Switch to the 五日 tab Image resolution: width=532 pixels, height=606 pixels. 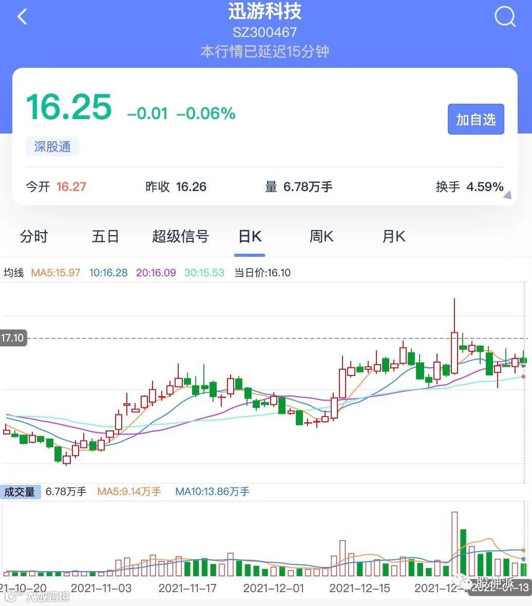pos(105,236)
